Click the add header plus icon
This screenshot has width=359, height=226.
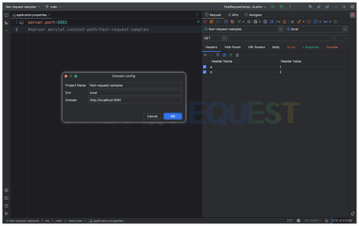point(205,55)
